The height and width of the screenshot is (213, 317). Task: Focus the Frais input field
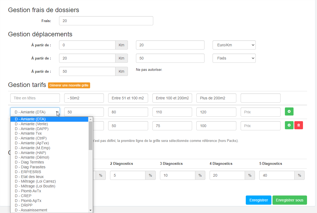coord(106,21)
